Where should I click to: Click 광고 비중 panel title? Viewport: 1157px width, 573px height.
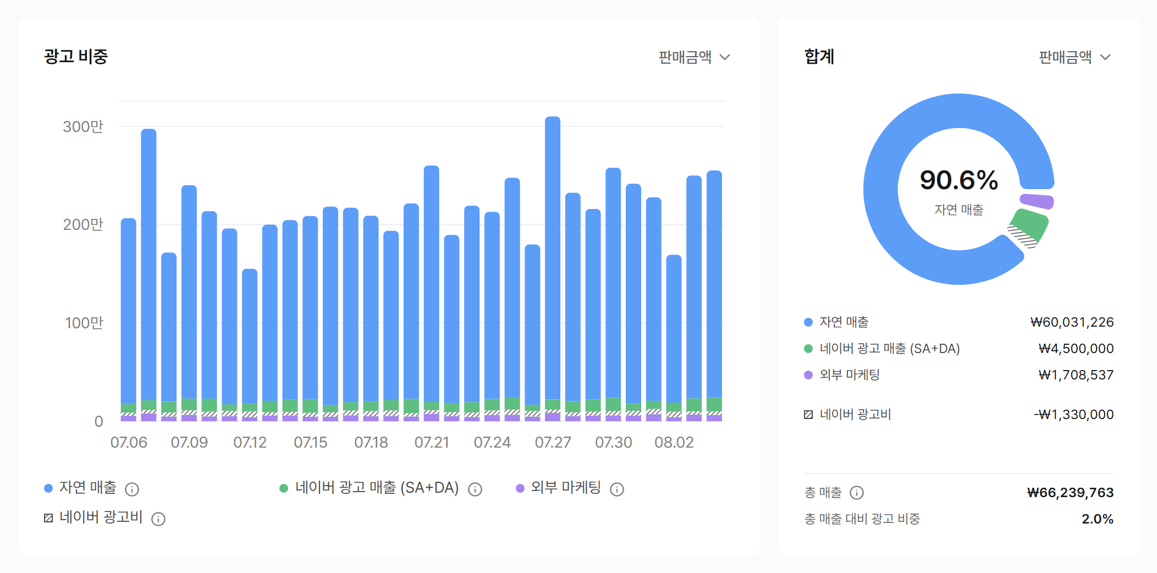pos(76,57)
